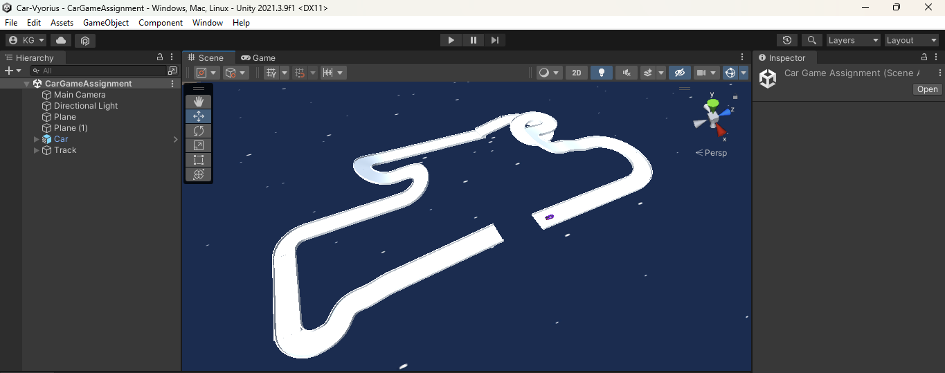Open the Component menu
Image resolution: width=945 pixels, height=373 pixels.
(161, 23)
